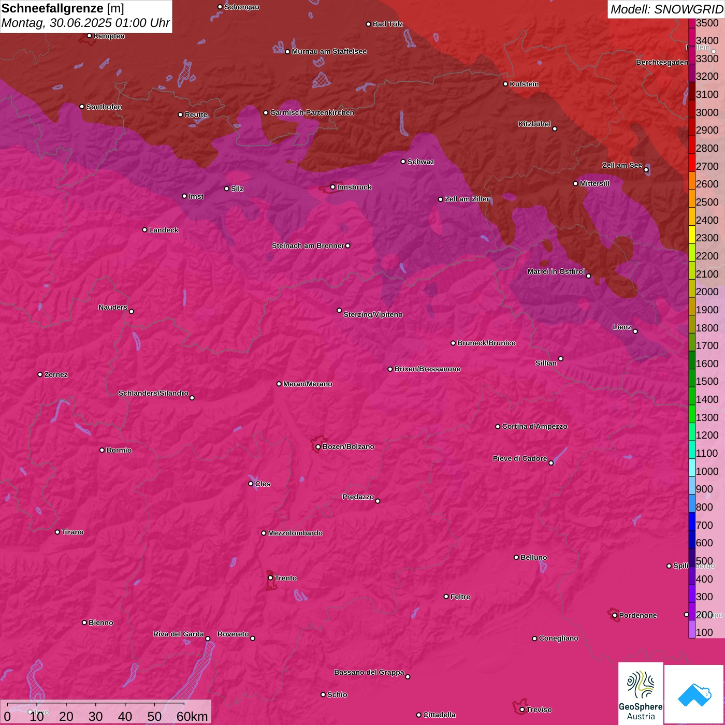725x725 pixels.
Task: Click the "Pieve di Cadore" label
Action: (x=520, y=458)
